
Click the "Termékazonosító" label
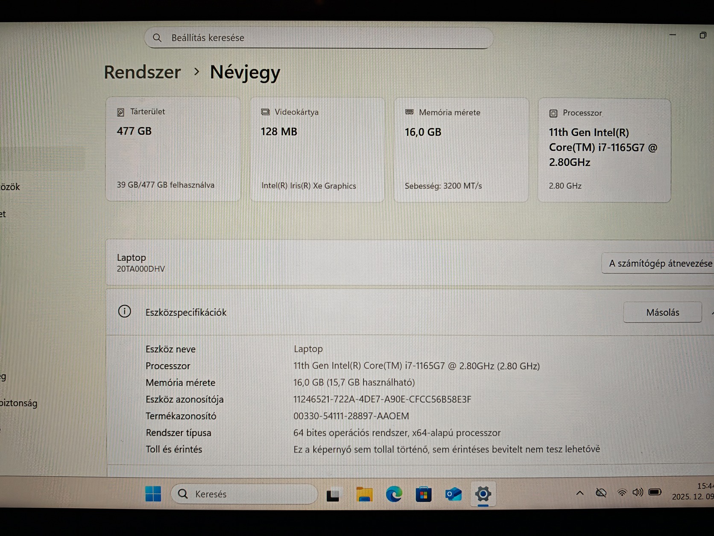tap(181, 416)
